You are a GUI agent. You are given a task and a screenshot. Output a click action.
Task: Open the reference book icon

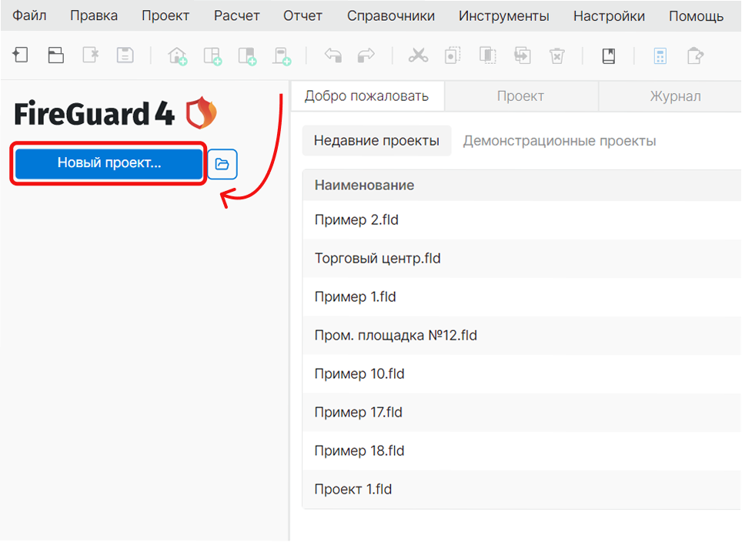(609, 56)
